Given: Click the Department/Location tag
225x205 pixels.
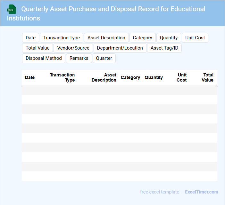Looking at the screenshot, I should coord(120,48).
